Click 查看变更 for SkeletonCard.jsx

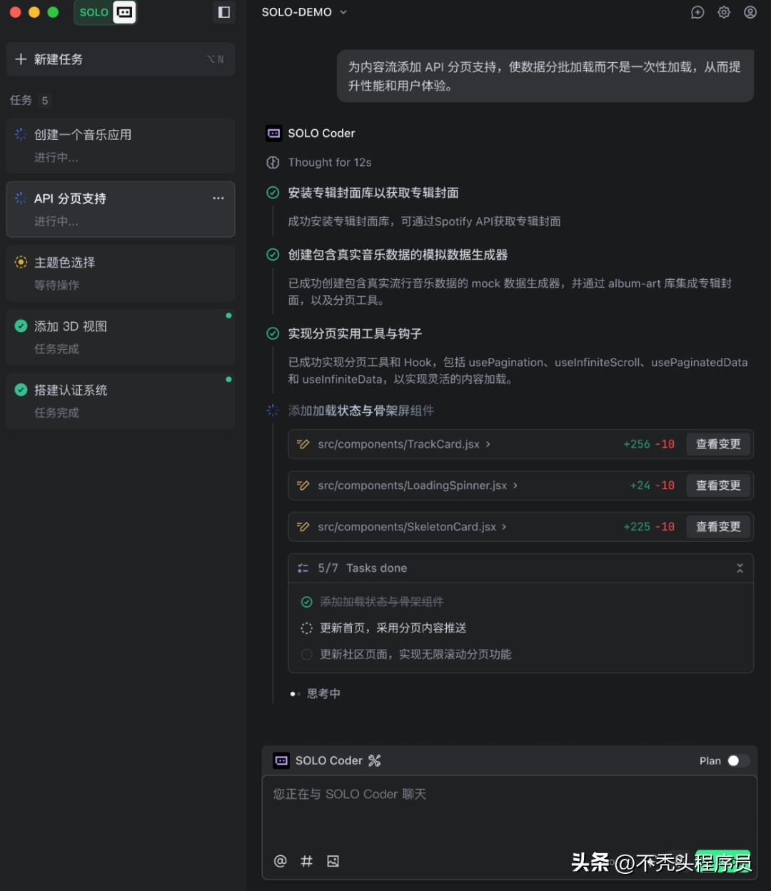718,526
